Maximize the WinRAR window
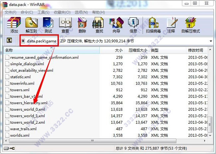The height and width of the screenshot is (154, 216). [195, 3]
